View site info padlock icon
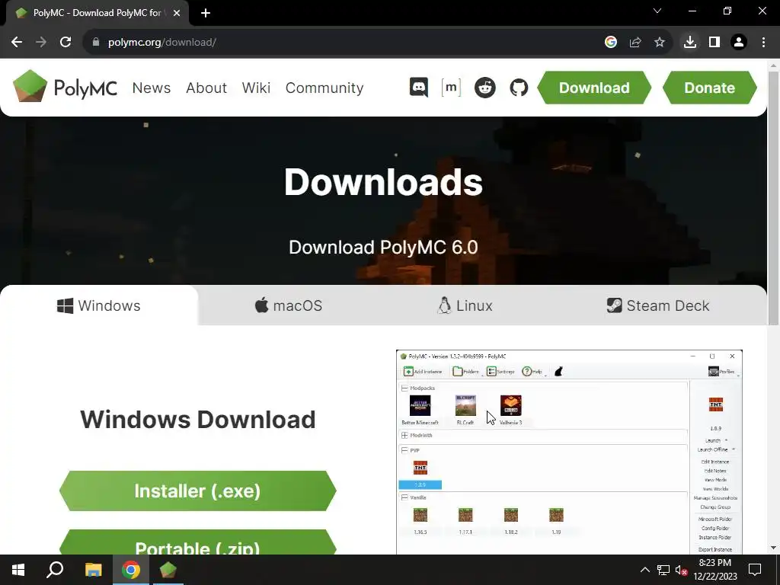780x585 pixels. [95, 43]
